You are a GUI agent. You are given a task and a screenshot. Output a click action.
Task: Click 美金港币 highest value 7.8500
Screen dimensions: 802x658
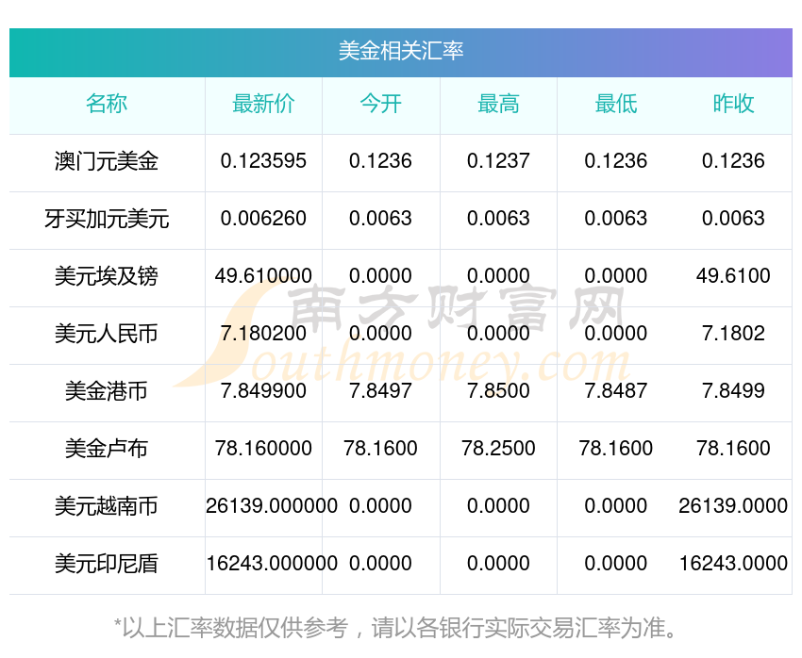pos(498,391)
